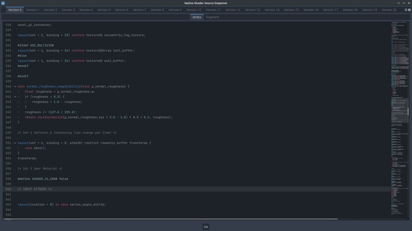Open the Version 9 tab

(x=175, y=10)
